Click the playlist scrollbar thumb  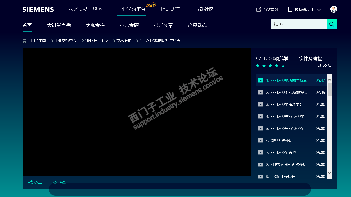tap(330, 90)
